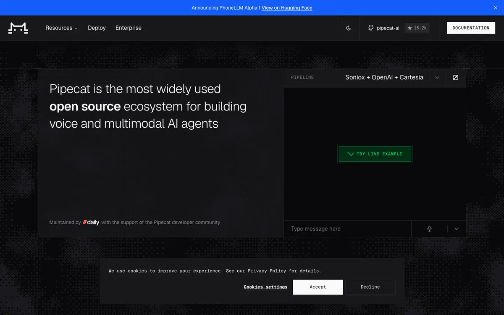Open Cookies settings
The image size is (504, 315).
click(265, 287)
